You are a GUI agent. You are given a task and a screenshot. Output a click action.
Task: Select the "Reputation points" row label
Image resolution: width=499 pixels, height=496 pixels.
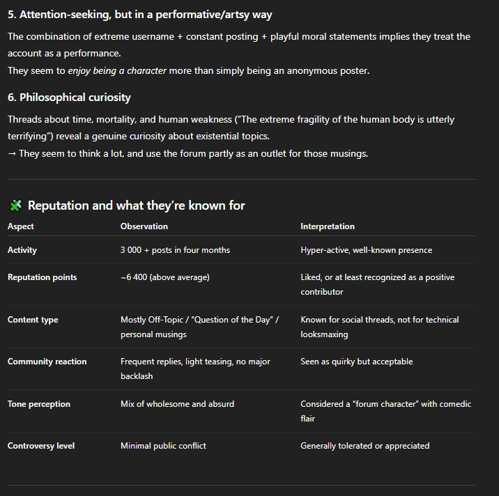[43, 277]
